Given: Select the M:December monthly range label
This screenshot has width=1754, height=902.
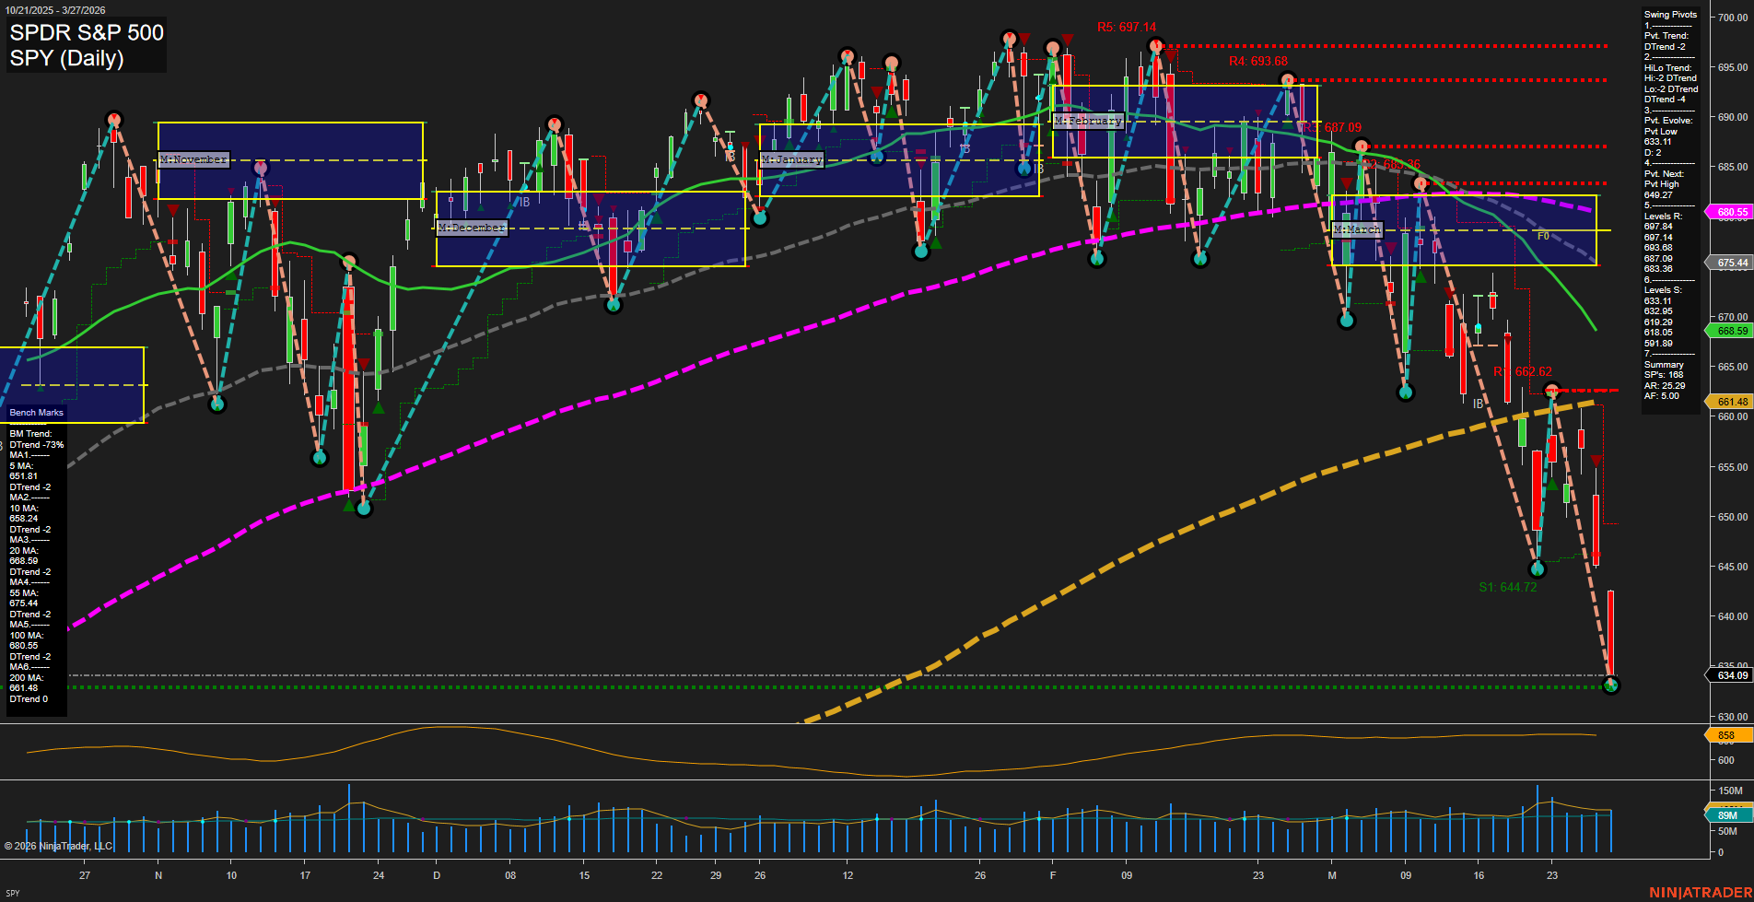Looking at the screenshot, I should [471, 228].
